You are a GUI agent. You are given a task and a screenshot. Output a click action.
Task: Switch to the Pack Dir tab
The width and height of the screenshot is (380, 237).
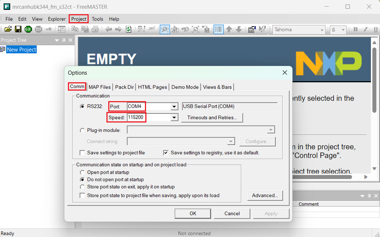[x=124, y=87]
